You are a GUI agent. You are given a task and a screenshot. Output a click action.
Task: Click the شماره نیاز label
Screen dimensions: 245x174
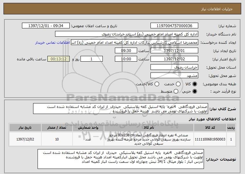click(227, 26)
